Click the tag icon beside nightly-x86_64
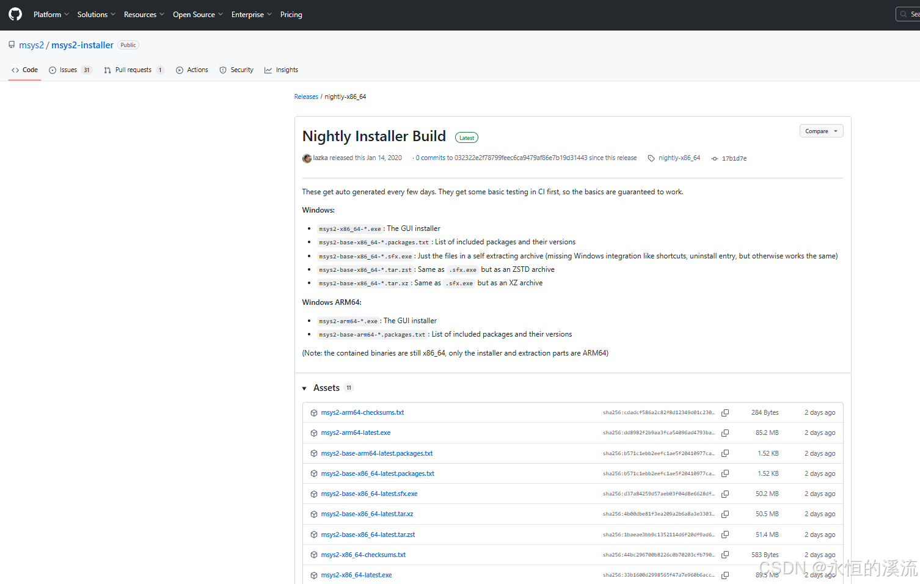This screenshot has height=584, width=920. pyautogui.click(x=651, y=158)
